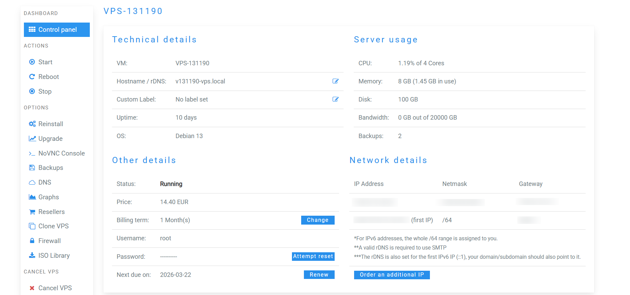Click the hostname v131190-vps.local value
This screenshot has width=630, height=295.
point(200,81)
